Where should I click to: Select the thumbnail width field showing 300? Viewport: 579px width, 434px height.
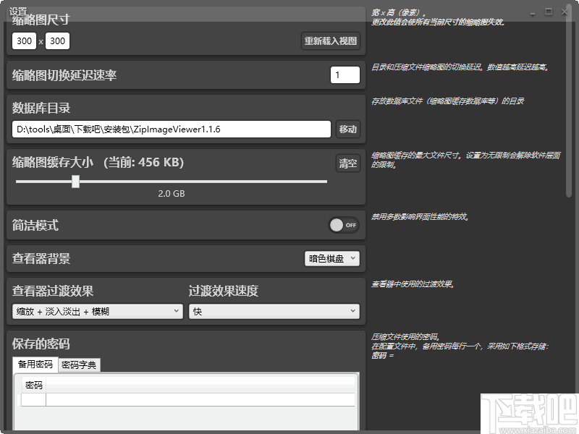[x=24, y=41]
